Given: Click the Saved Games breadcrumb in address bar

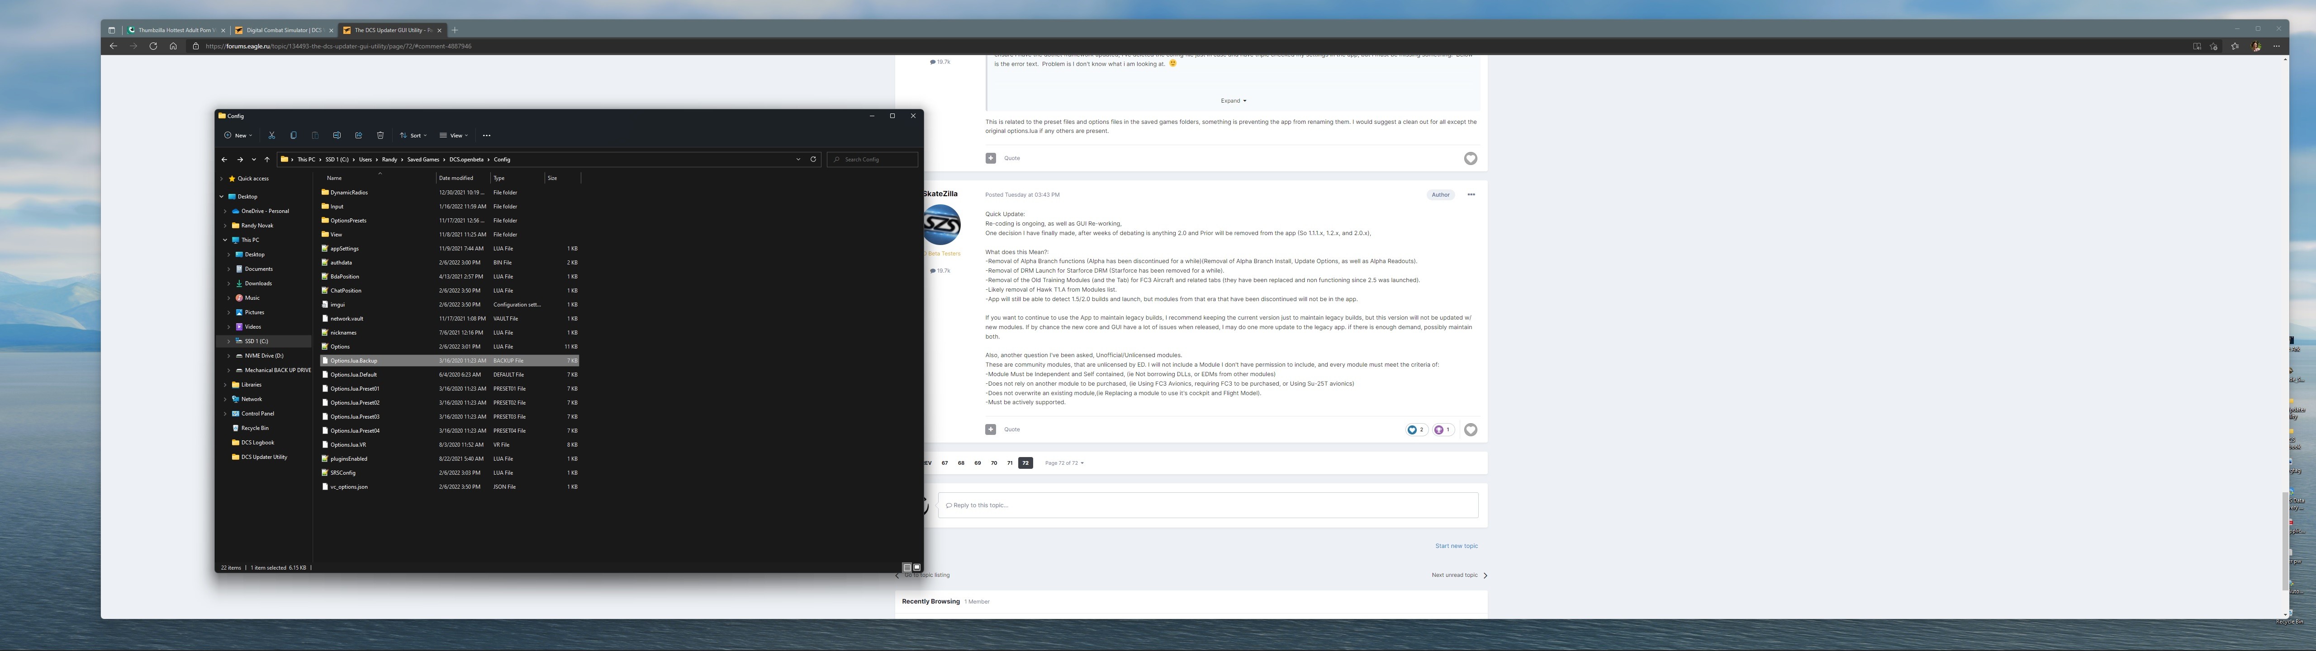Looking at the screenshot, I should 422,159.
